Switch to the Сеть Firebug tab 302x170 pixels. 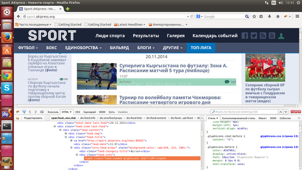[x=111, y=112]
